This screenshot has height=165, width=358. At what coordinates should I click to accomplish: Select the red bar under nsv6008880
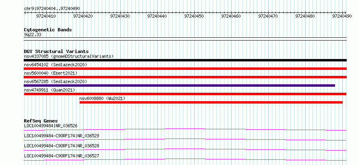(x=211, y=102)
